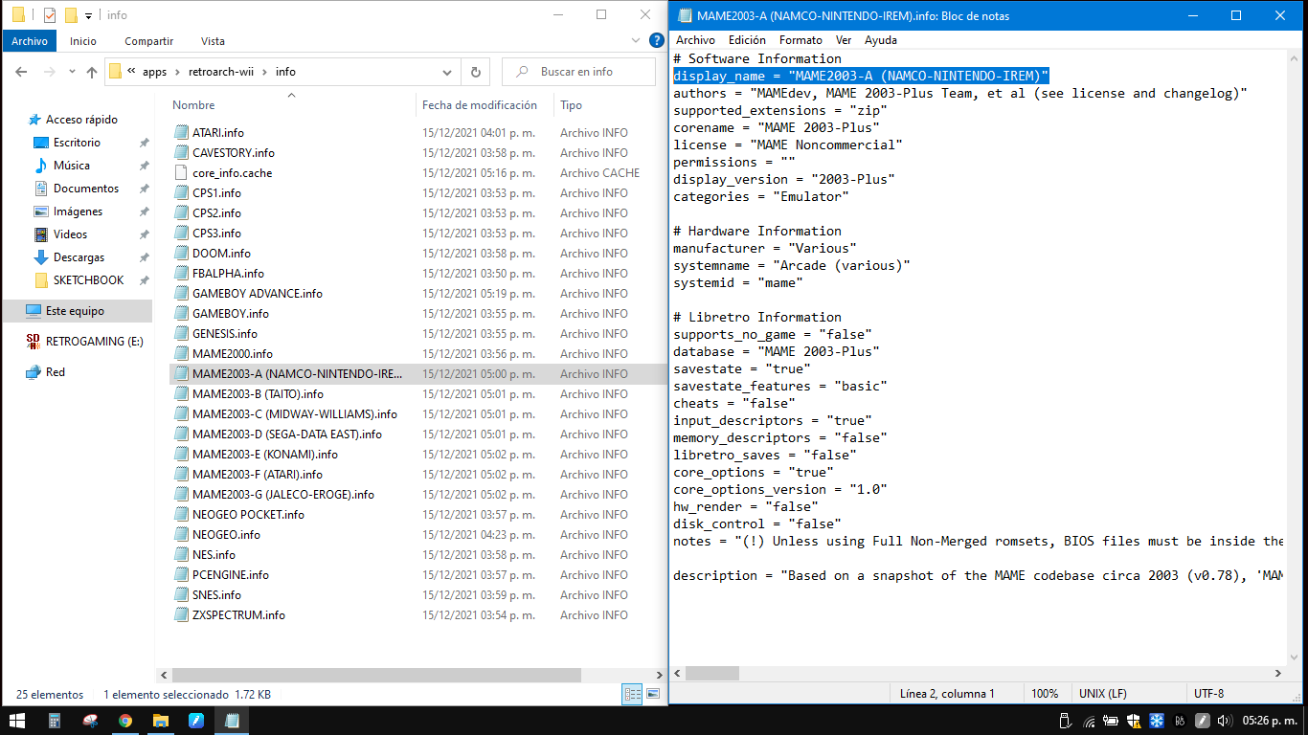The height and width of the screenshot is (735, 1308).
Task: Open Google Chrome from the taskbar
Action: coord(125,721)
